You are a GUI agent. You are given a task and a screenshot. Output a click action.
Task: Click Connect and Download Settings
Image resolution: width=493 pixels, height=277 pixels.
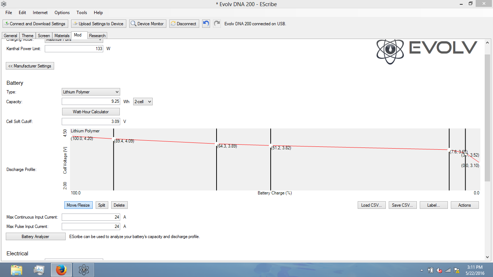(x=35, y=24)
